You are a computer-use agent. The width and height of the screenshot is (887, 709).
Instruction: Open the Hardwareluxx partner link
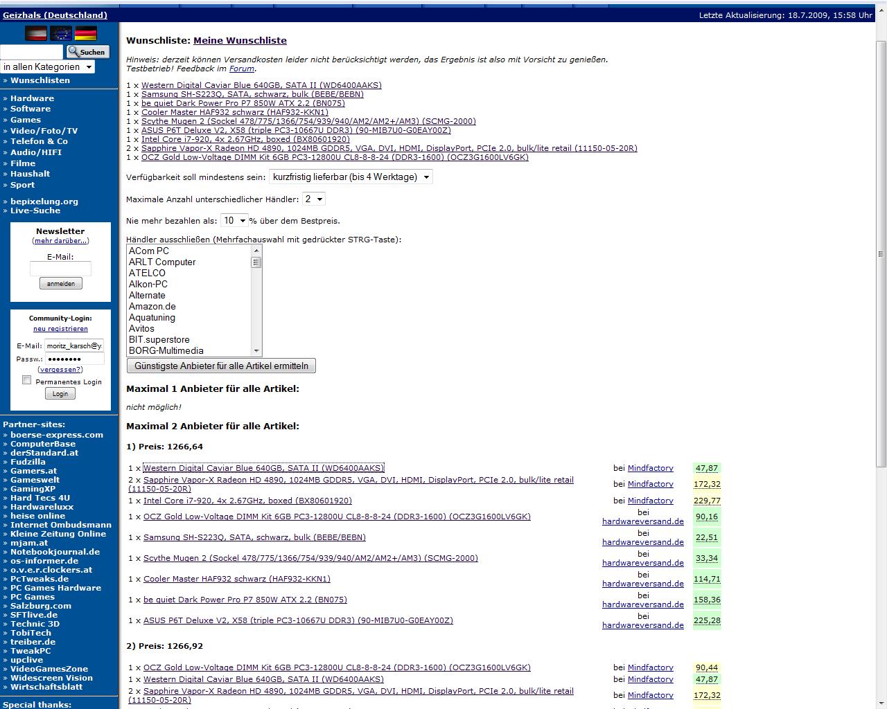click(x=42, y=507)
